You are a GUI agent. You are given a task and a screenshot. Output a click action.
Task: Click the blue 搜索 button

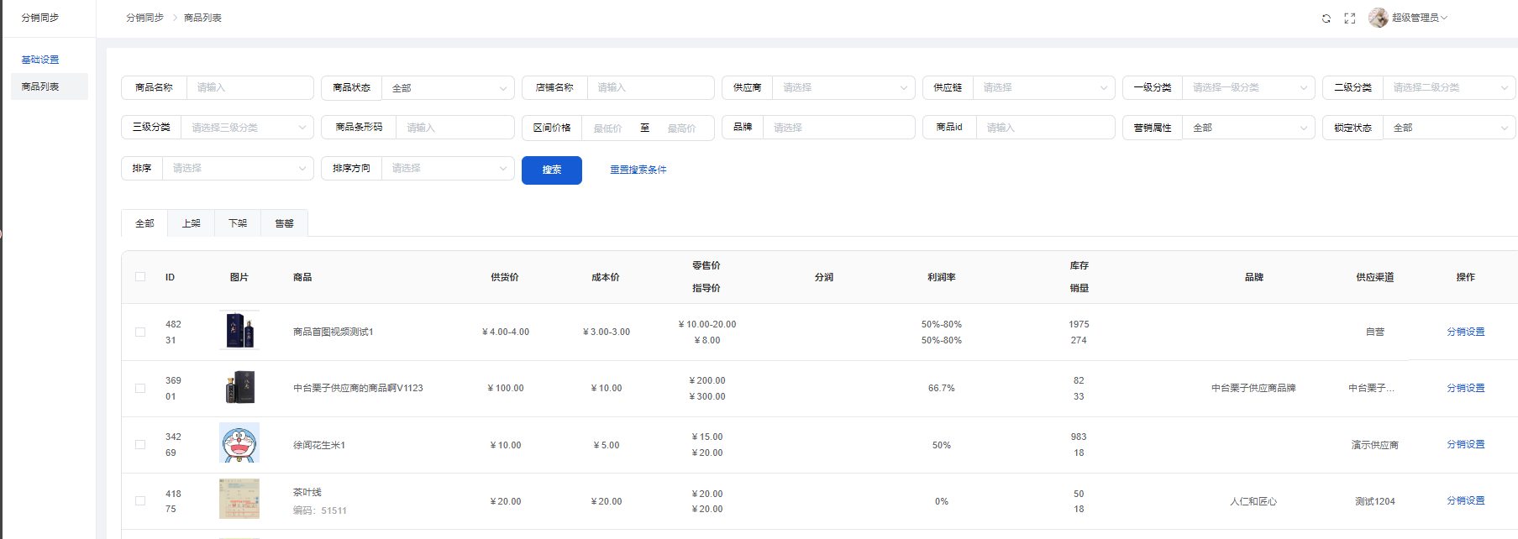click(x=551, y=170)
